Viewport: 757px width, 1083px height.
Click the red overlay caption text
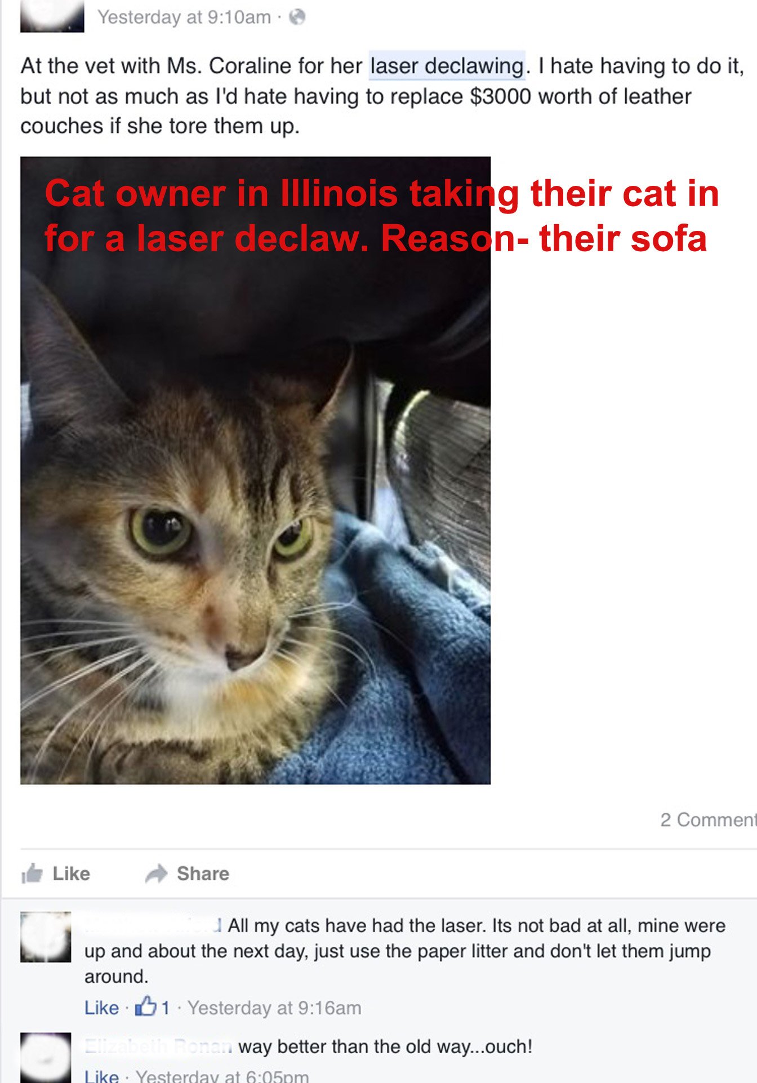381,216
